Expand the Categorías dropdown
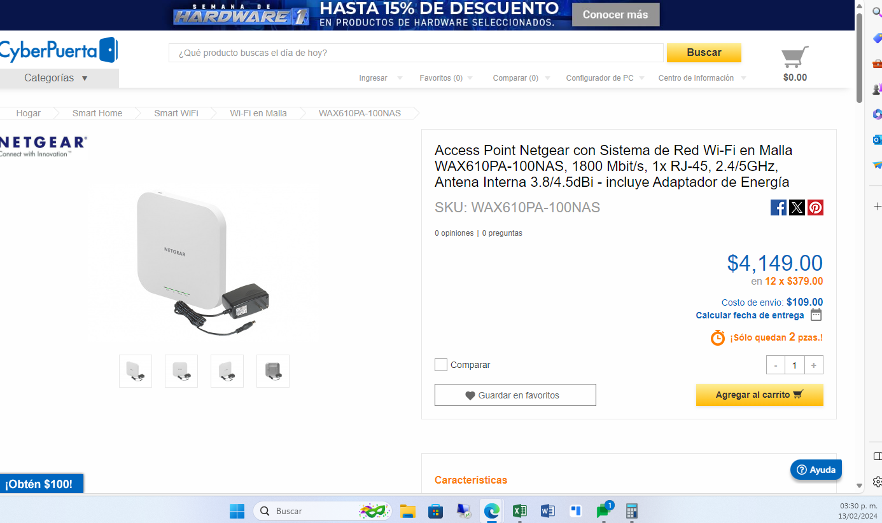Image resolution: width=882 pixels, height=523 pixels. 59,78
